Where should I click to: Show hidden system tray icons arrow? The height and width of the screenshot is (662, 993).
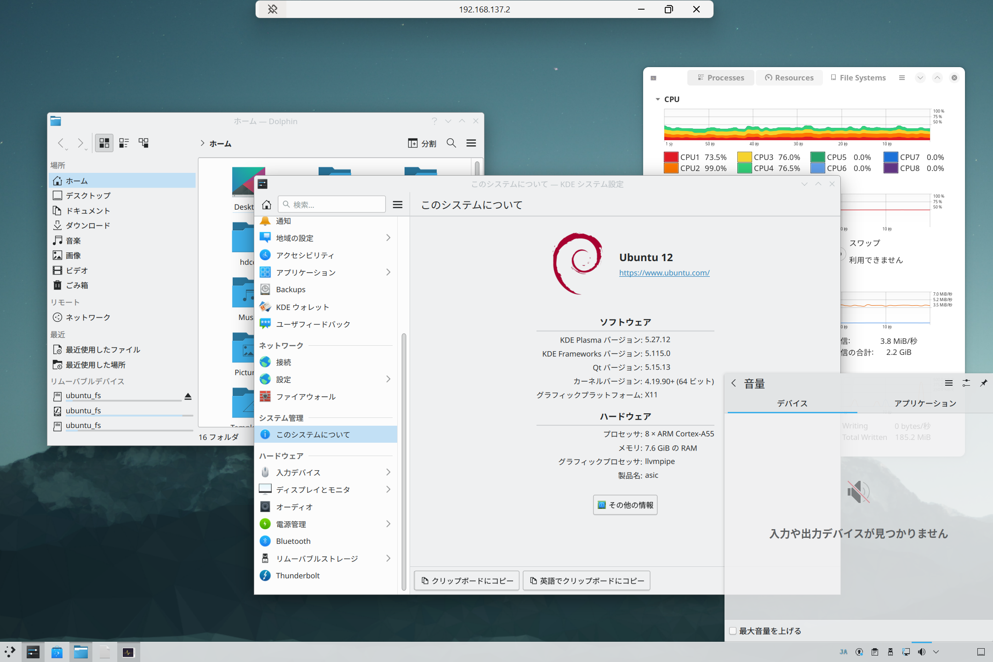click(936, 652)
